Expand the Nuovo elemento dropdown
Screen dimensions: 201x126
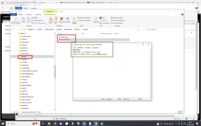coord(85,18)
